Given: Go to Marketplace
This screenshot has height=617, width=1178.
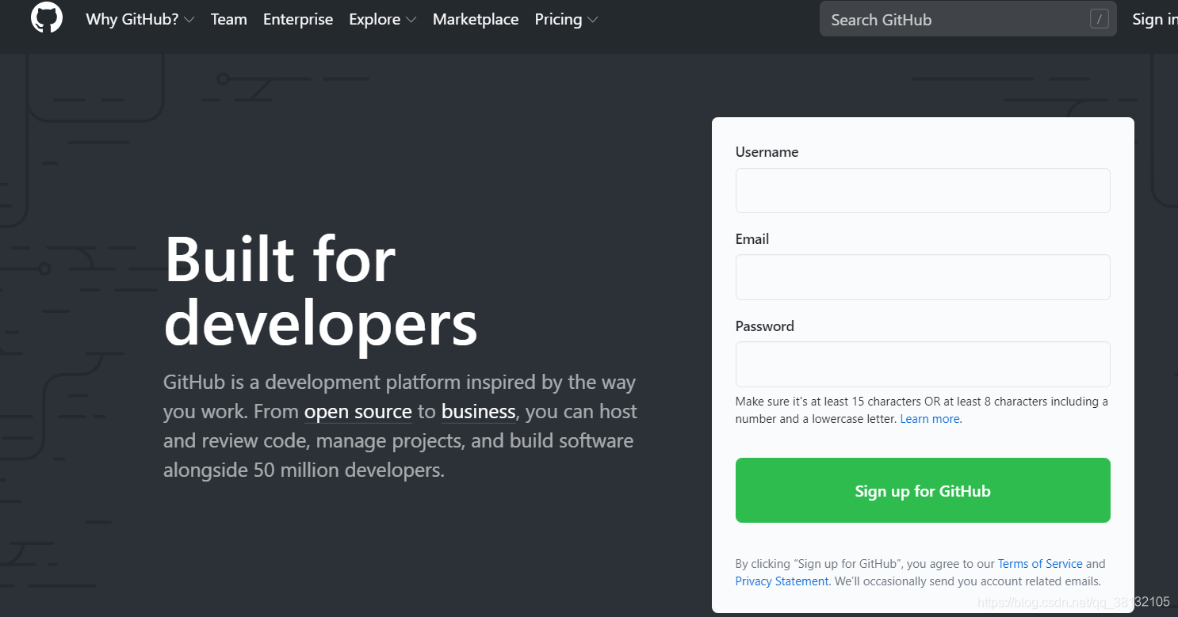Looking at the screenshot, I should [476, 19].
